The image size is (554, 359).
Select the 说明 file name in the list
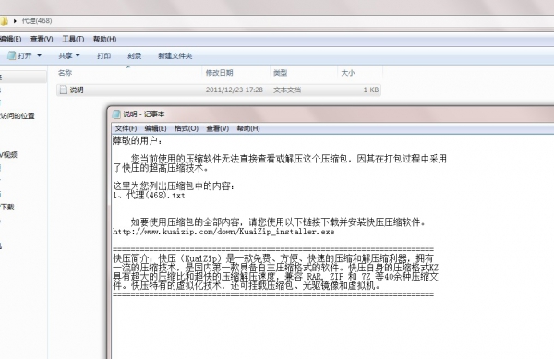[x=77, y=90]
